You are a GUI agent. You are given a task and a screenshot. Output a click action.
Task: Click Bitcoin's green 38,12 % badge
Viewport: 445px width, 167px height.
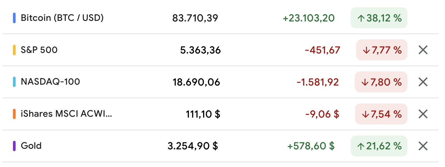coord(379,18)
